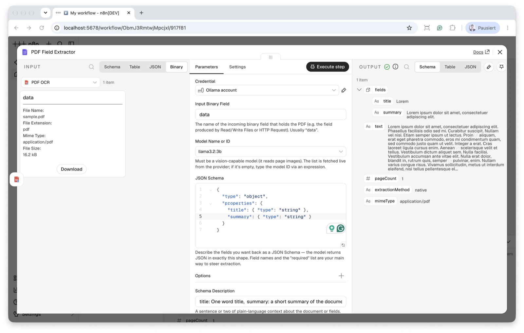Click the site information icon in address bar

coord(57,28)
